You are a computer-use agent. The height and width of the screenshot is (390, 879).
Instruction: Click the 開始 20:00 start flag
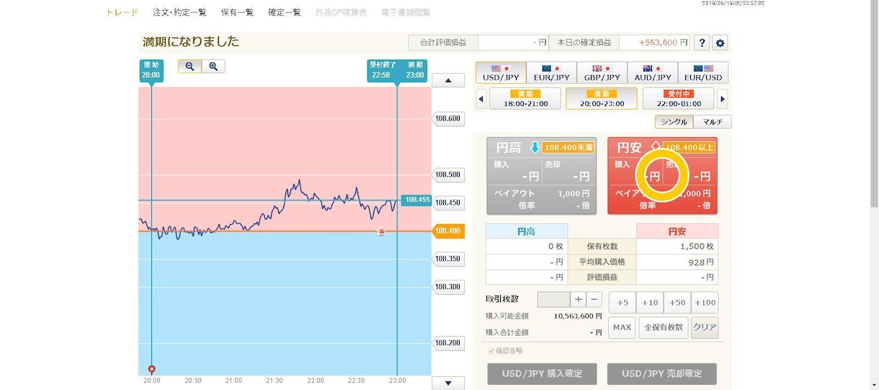tap(151, 70)
